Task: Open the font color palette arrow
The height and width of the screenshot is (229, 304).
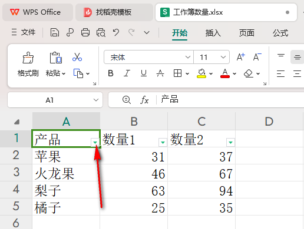Action: [x=234, y=74]
